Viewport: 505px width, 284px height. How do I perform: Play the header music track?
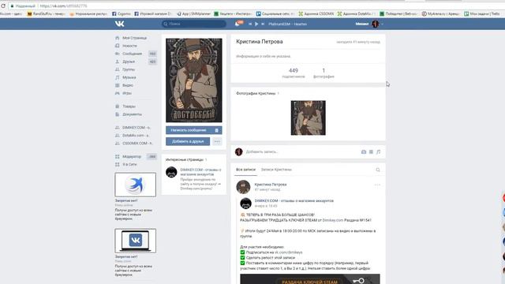[256, 24]
